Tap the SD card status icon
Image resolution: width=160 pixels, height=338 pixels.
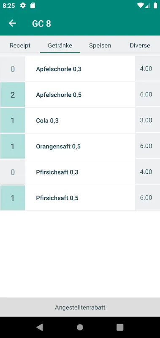[33, 5]
